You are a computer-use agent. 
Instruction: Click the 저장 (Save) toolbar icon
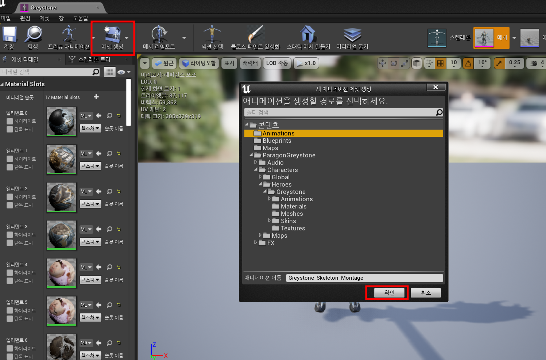(x=9, y=35)
